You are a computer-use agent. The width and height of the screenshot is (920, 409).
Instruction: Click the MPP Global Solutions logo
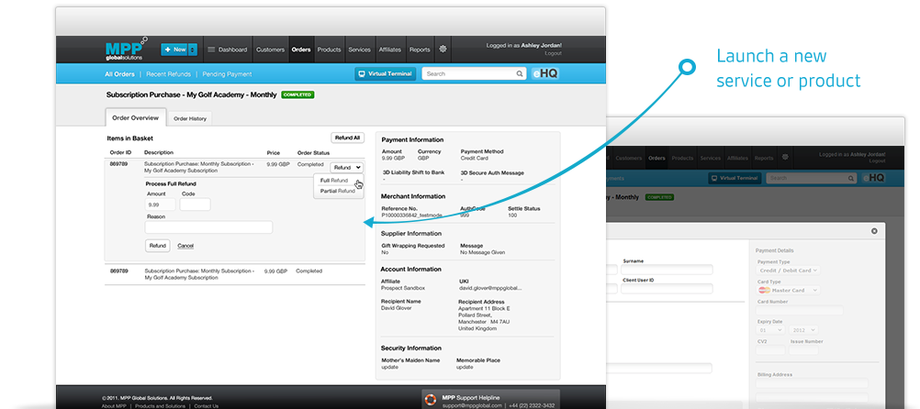(x=125, y=50)
